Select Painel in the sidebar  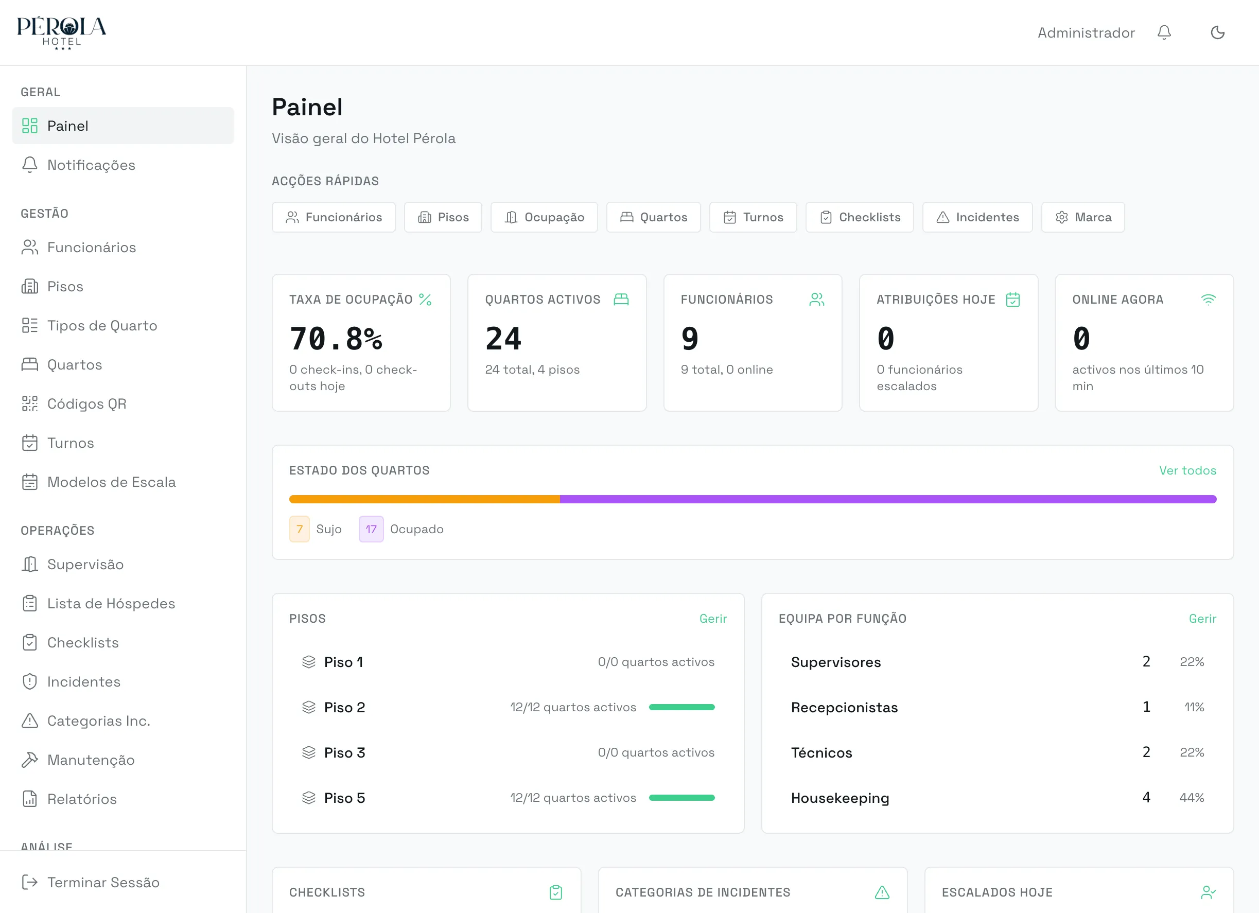[x=123, y=126]
